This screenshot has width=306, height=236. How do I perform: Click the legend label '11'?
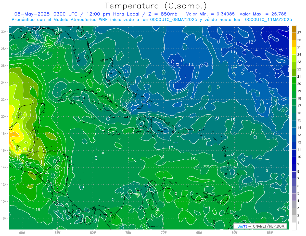point(299,150)
